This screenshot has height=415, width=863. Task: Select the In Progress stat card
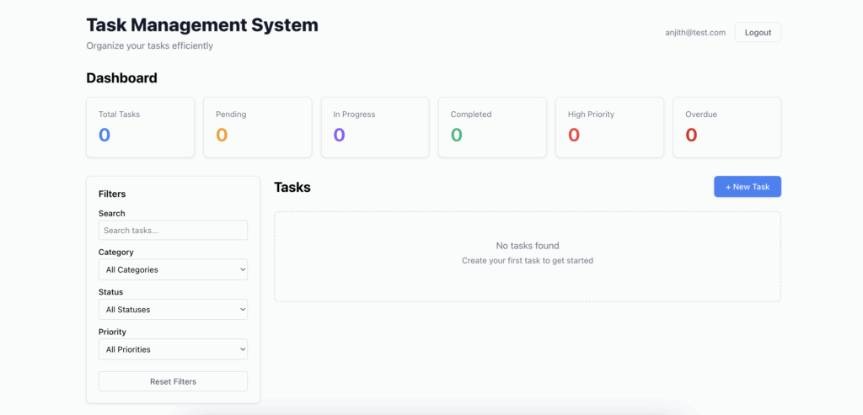375,127
